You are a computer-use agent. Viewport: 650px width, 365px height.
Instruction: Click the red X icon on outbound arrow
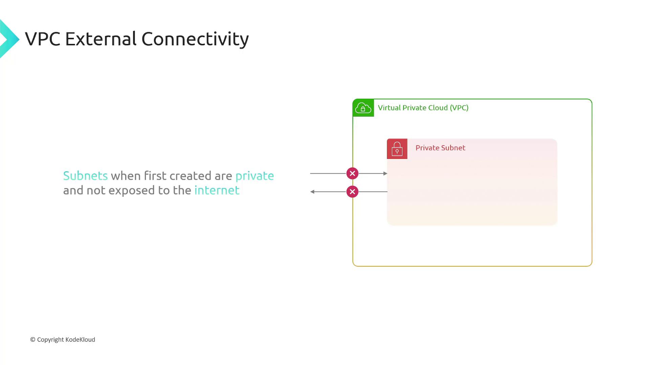(x=352, y=191)
